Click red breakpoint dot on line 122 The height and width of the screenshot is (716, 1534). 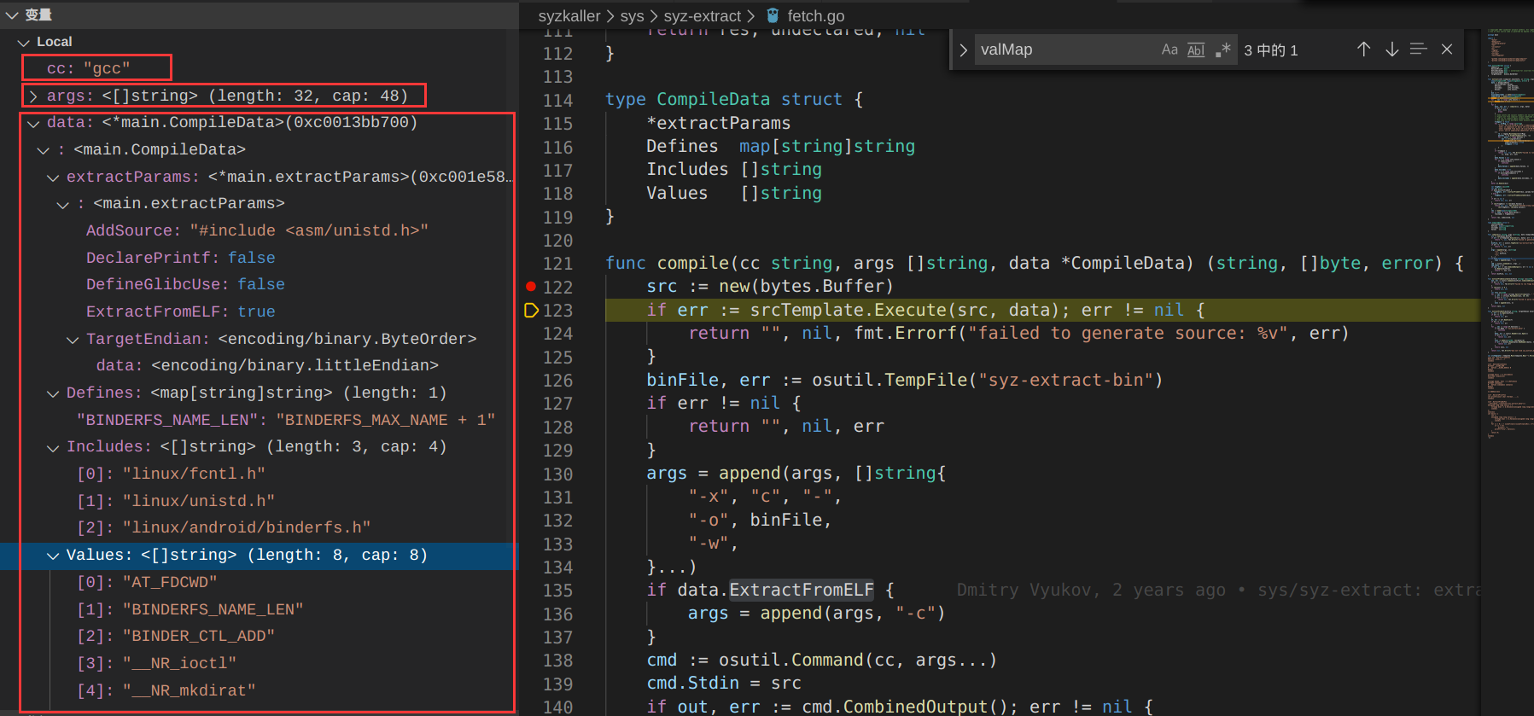coord(531,287)
